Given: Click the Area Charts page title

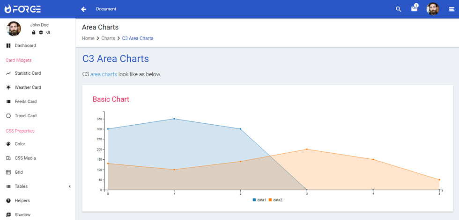Looking at the screenshot, I should (100, 28).
